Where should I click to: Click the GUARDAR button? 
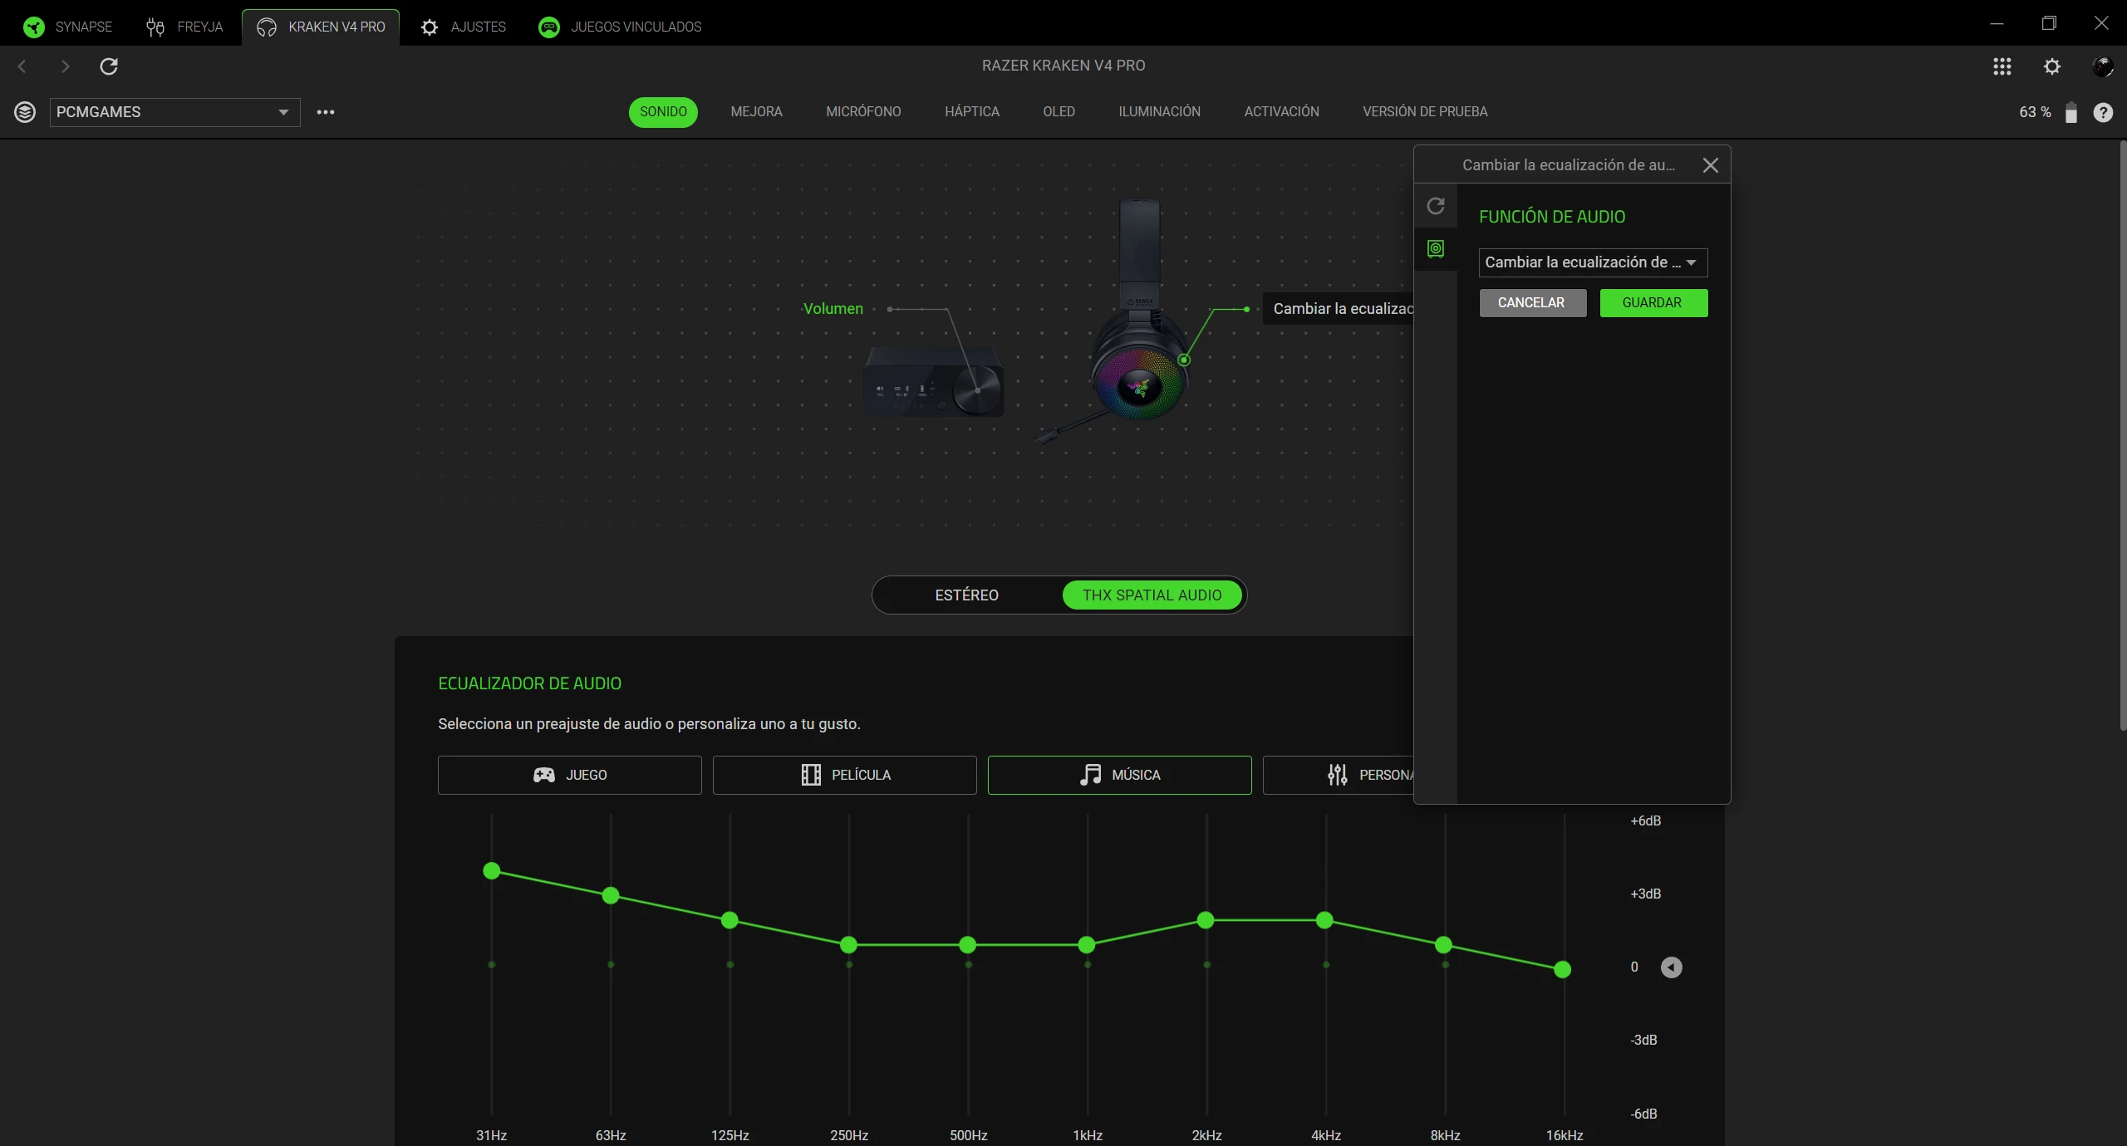(x=1653, y=303)
